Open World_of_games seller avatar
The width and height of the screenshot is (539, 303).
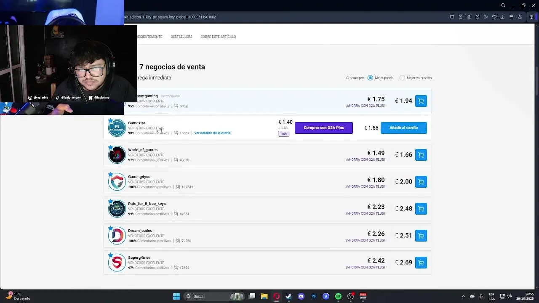pos(117,155)
